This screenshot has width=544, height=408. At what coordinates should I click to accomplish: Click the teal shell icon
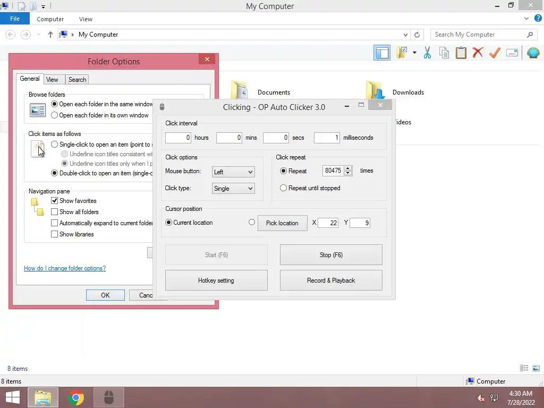tap(533, 53)
